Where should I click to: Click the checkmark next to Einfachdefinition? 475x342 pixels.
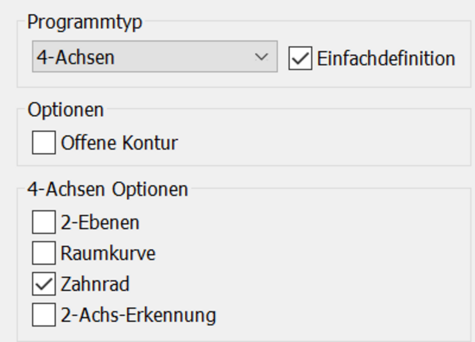(301, 58)
